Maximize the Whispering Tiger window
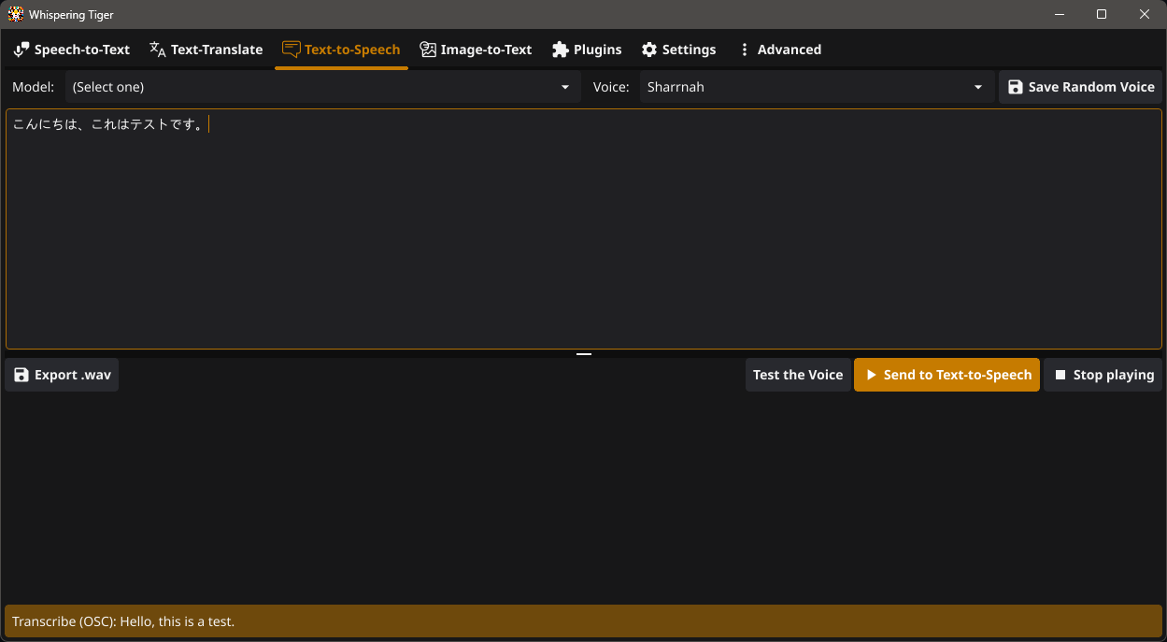The height and width of the screenshot is (642, 1167). click(x=1102, y=14)
